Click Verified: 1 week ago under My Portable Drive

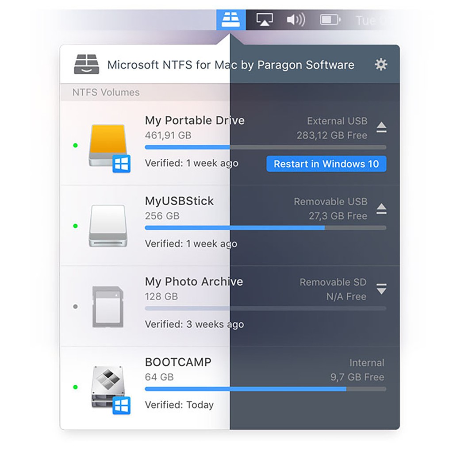pos(192,163)
